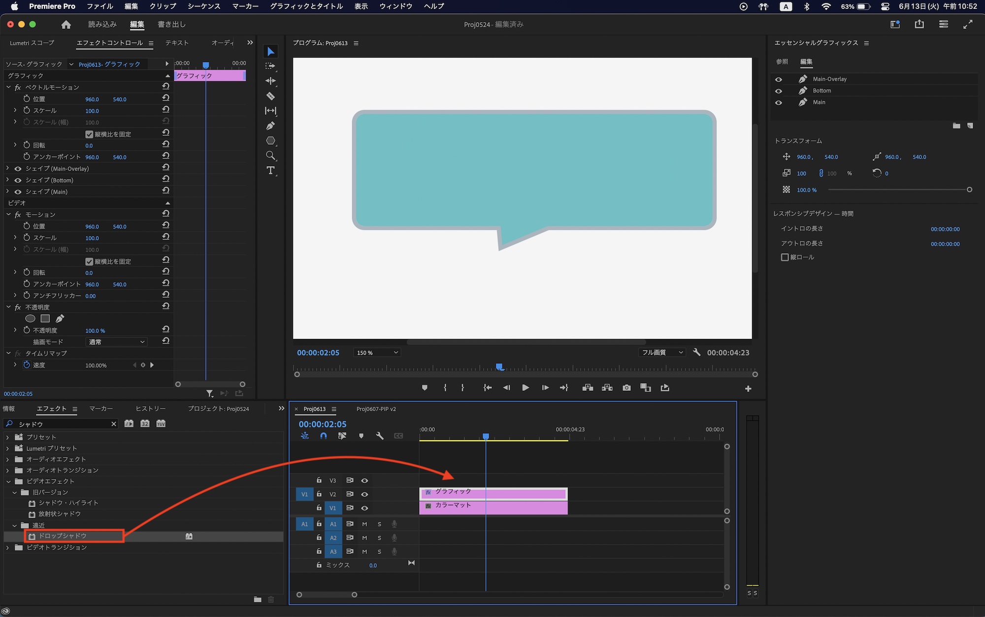Click the opacity slider handle in Essential Graphics
Image resolution: width=985 pixels, height=617 pixels.
[x=969, y=190]
